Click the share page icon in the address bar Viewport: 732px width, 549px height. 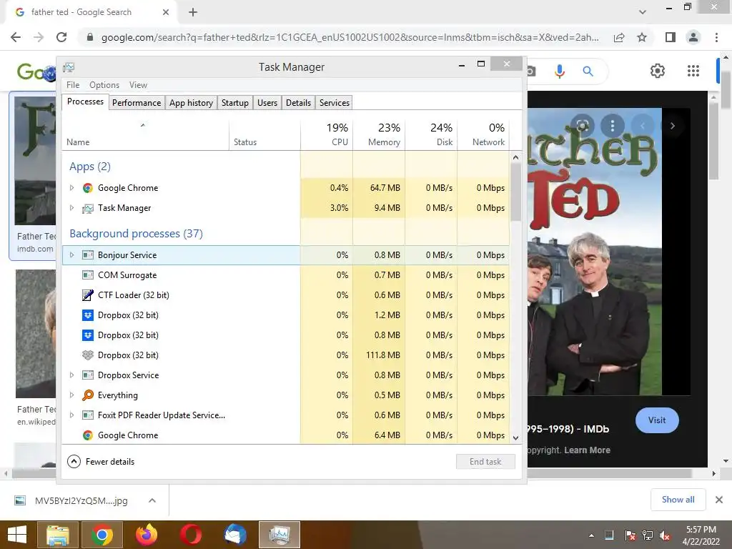[619, 37]
